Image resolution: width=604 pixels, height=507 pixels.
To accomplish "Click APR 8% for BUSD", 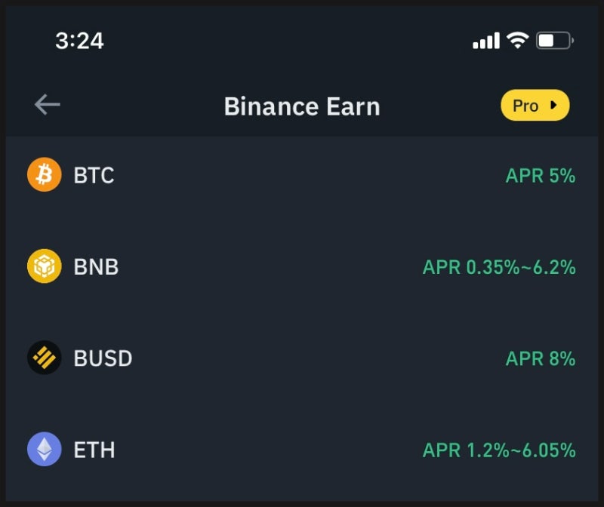I will 541,358.
